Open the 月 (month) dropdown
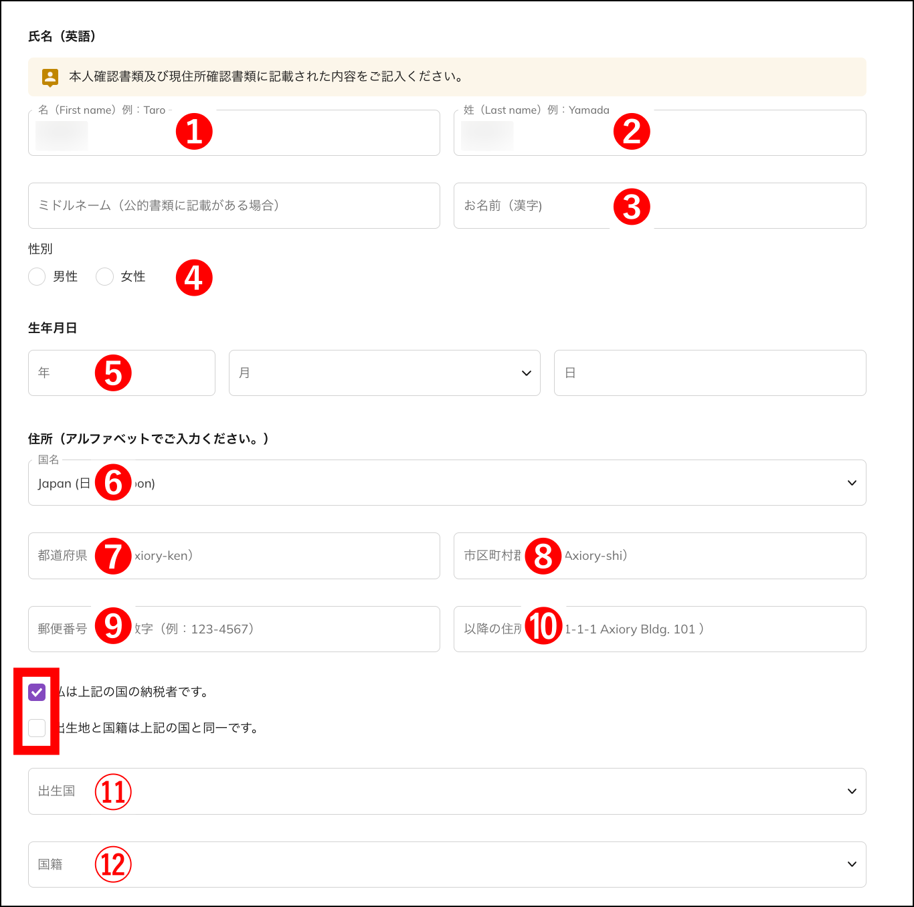The height and width of the screenshot is (907, 914). (x=385, y=373)
